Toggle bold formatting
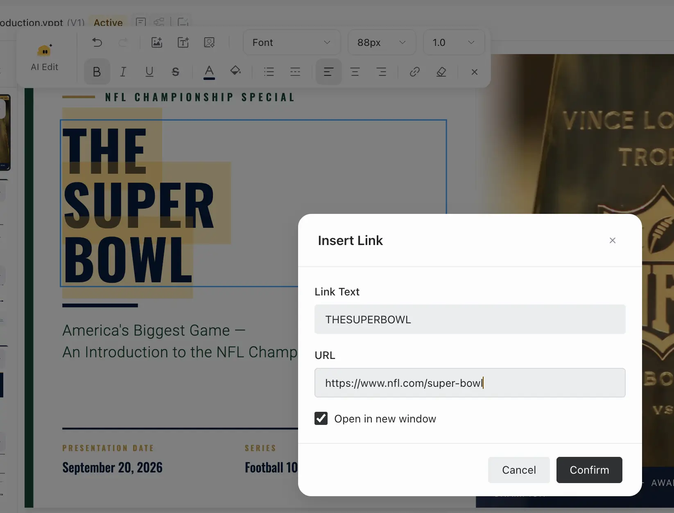674x513 pixels. pos(97,72)
